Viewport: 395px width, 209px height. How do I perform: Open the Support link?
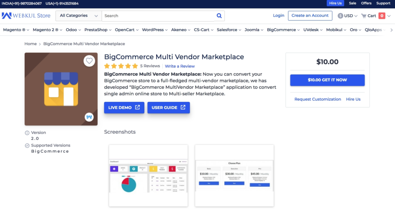point(383,3)
